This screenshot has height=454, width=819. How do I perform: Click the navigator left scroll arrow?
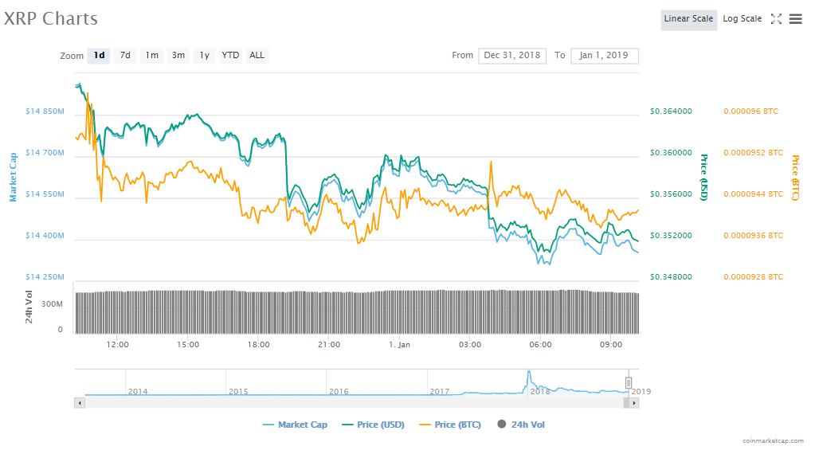tap(79, 403)
